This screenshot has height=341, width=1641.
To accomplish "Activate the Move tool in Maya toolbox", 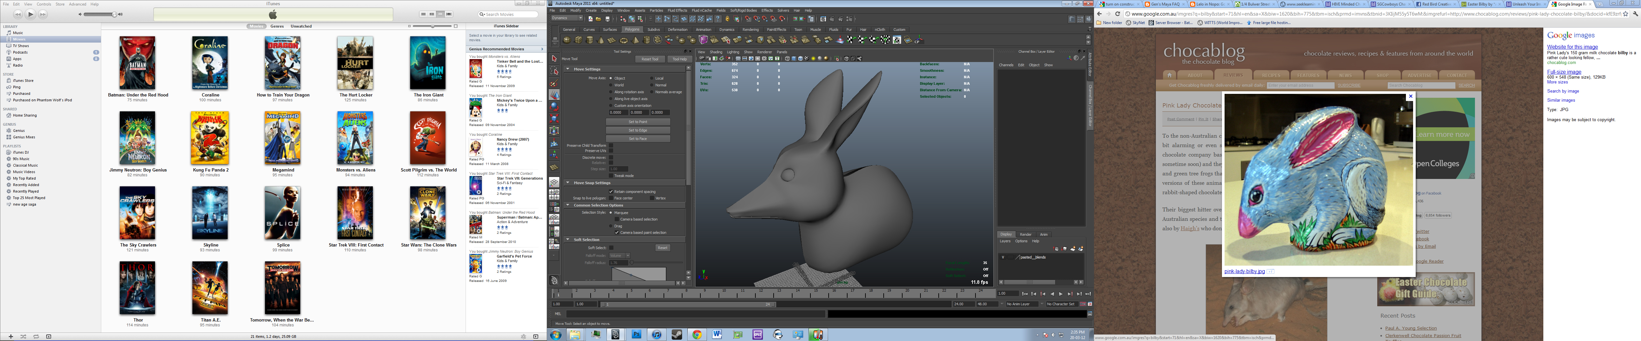I will pos(554,95).
